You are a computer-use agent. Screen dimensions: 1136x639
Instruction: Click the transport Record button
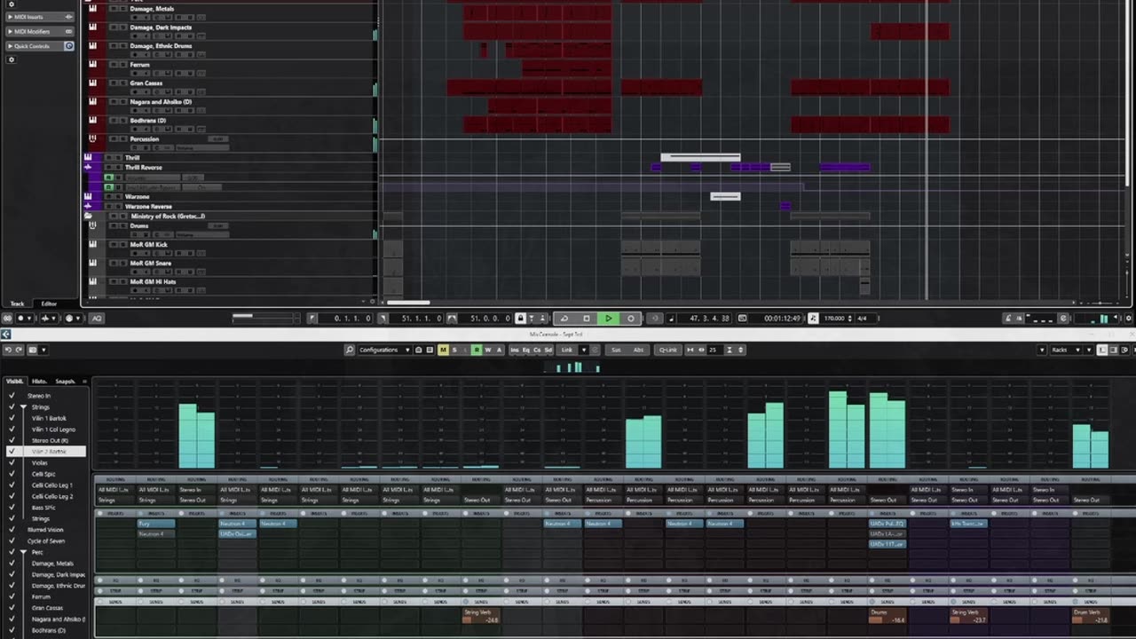point(631,318)
